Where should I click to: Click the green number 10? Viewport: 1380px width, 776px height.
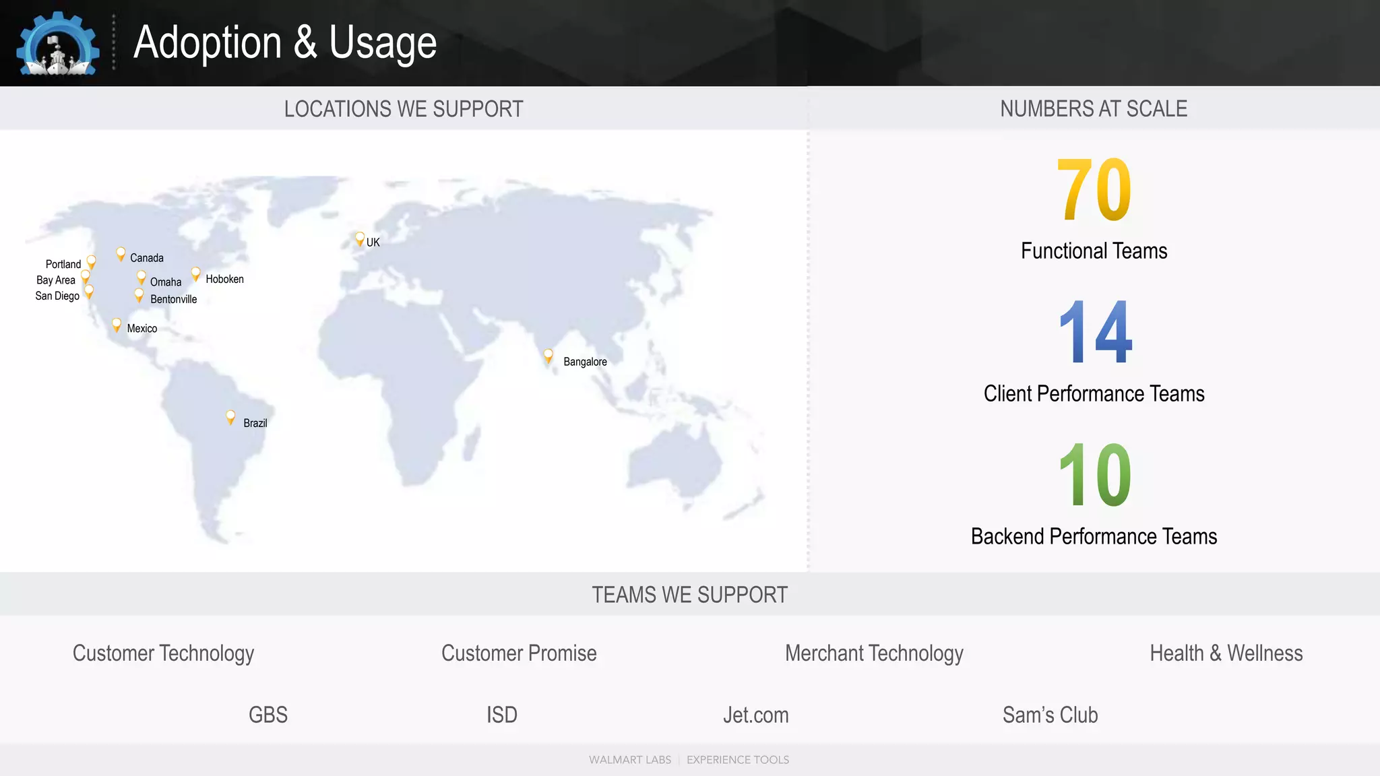pyautogui.click(x=1096, y=475)
